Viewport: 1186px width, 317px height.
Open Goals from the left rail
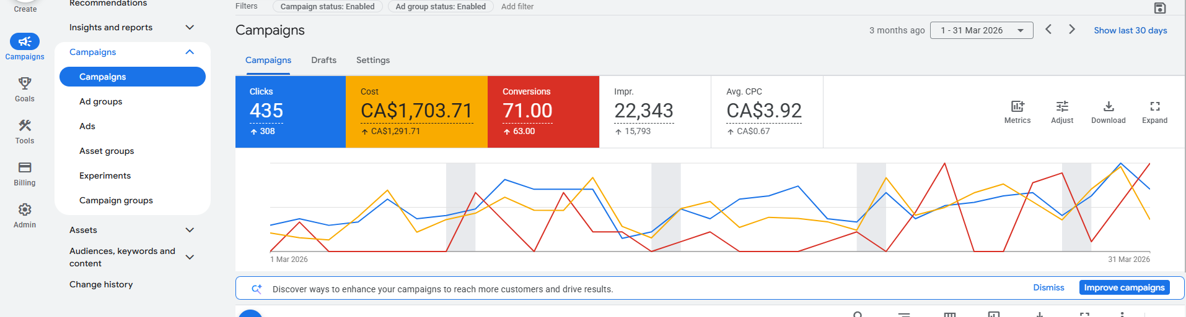coord(25,90)
